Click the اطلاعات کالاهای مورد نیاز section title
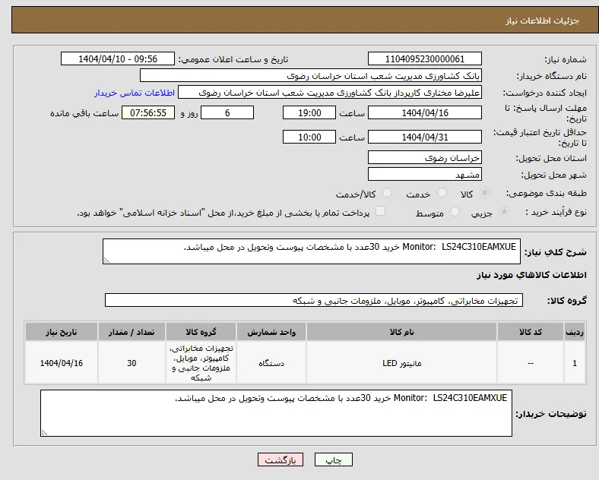The width and height of the screenshot is (599, 480). 531,275
